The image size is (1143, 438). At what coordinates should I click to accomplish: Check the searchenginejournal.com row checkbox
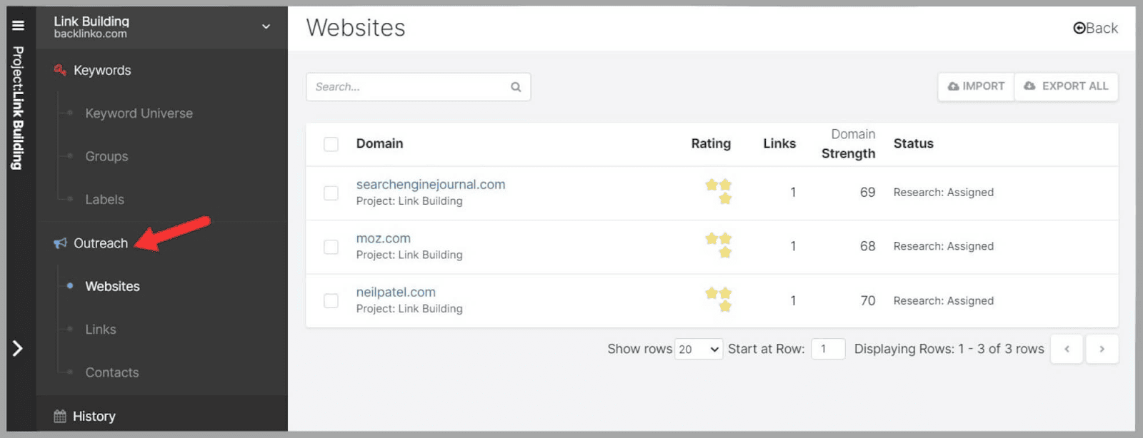click(x=331, y=193)
